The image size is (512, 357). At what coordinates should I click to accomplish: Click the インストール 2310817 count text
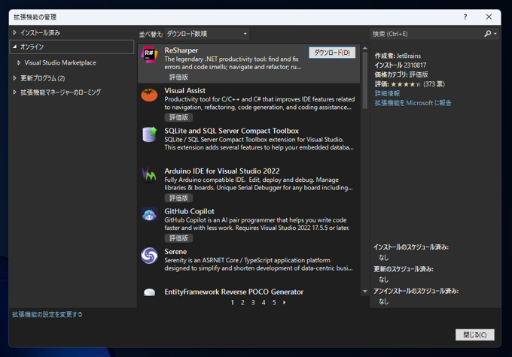click(401, 65)
